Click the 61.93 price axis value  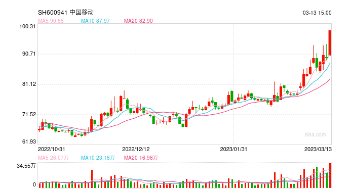pos(29,141)
